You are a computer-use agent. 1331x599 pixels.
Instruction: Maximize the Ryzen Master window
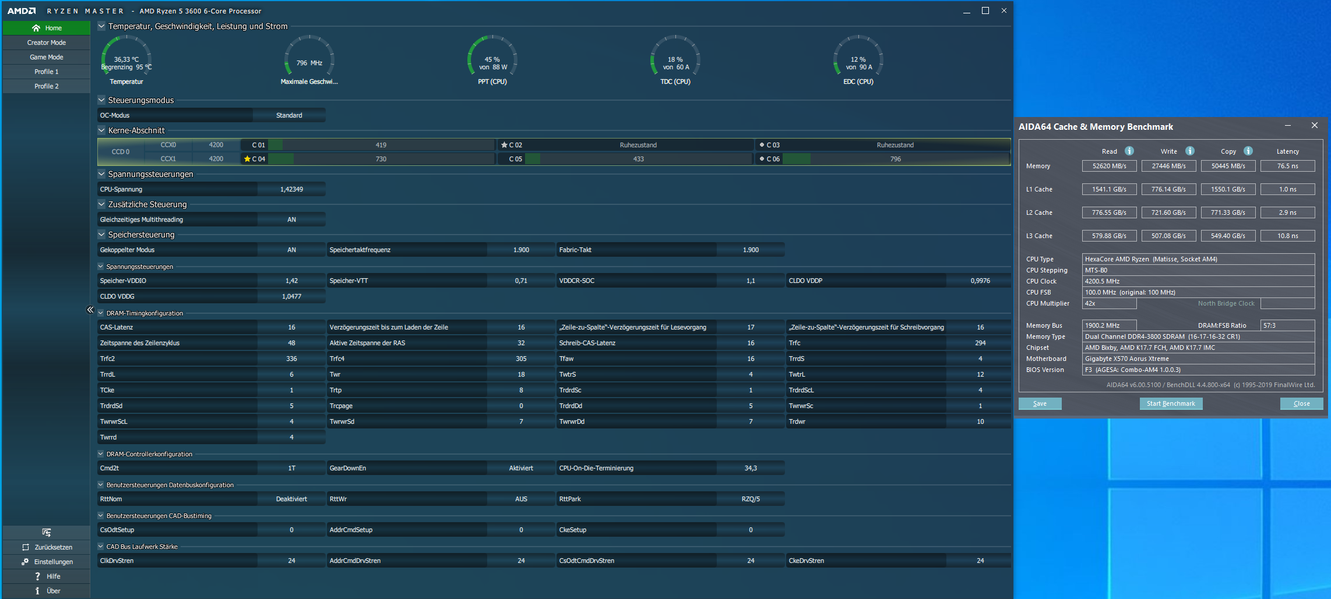click(985, 10)
